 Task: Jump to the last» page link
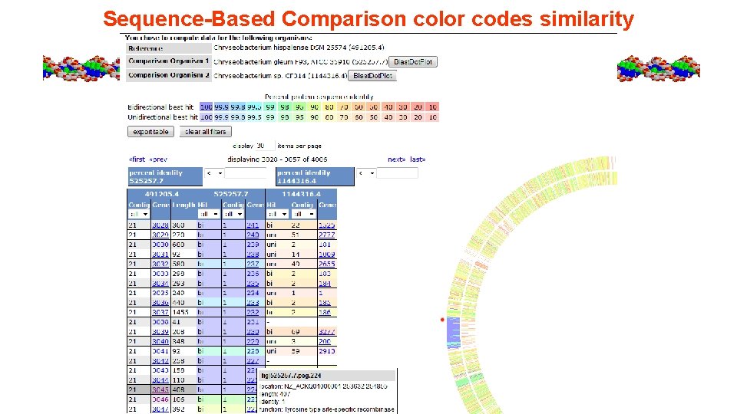(418, 159)
